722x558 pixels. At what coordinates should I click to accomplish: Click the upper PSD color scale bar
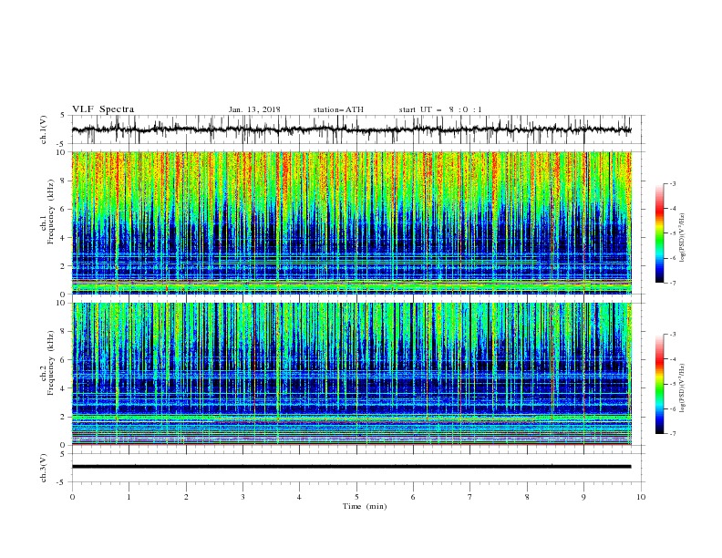(659, 232)
